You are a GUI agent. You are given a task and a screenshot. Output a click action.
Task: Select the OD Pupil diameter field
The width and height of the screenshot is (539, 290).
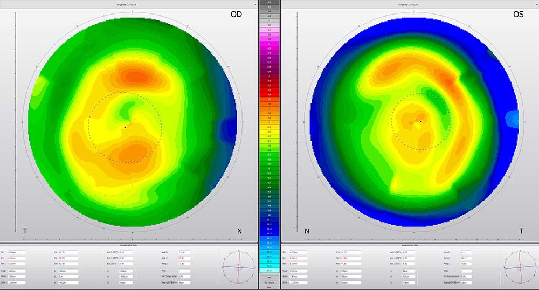coord(16,271)
